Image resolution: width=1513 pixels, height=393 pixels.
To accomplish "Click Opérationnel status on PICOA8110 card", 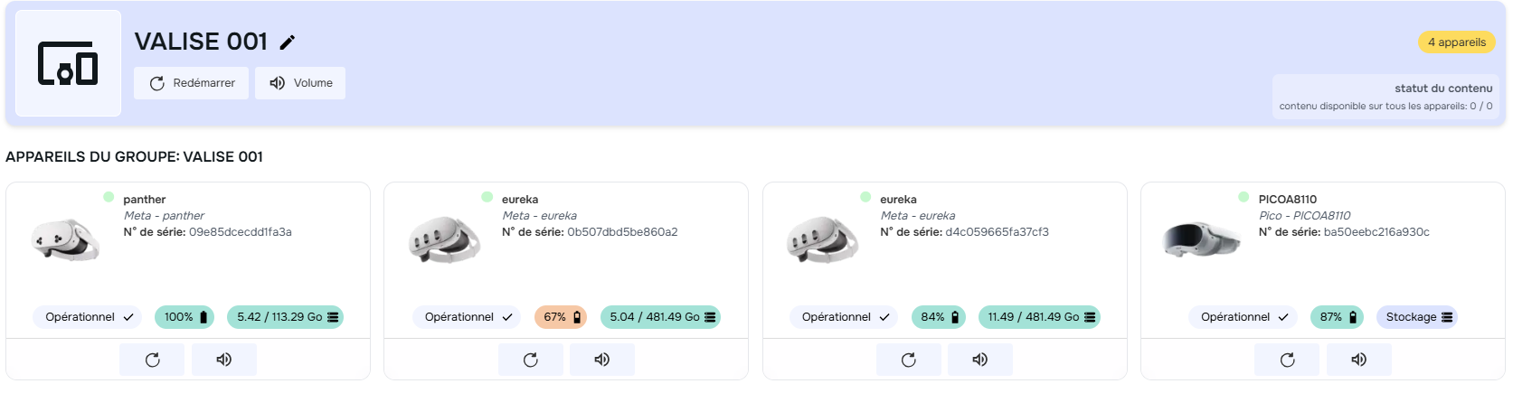I will [x=1243, y=317].
